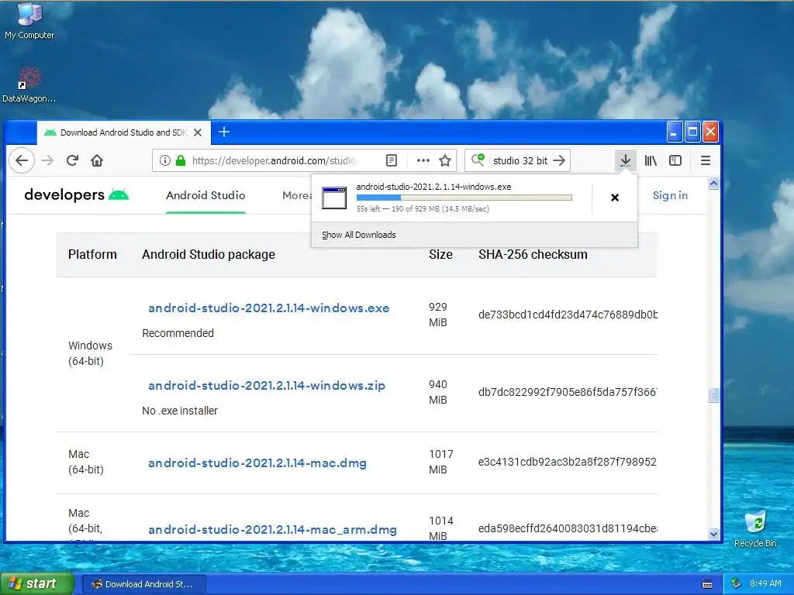
Task: Close the Download Android Studio tab
Action: 198,132
